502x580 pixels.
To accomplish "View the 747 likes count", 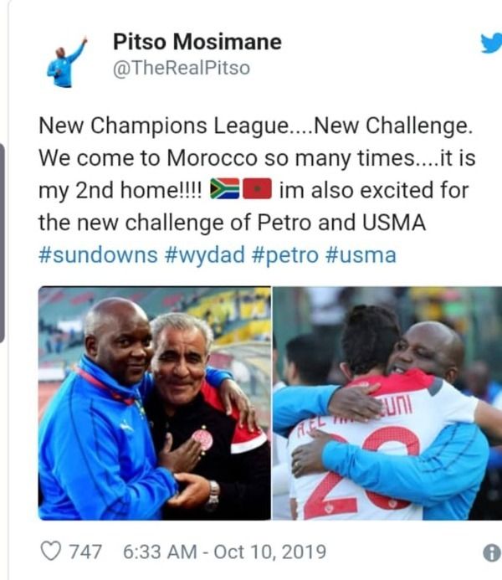I will coord(85,552).
